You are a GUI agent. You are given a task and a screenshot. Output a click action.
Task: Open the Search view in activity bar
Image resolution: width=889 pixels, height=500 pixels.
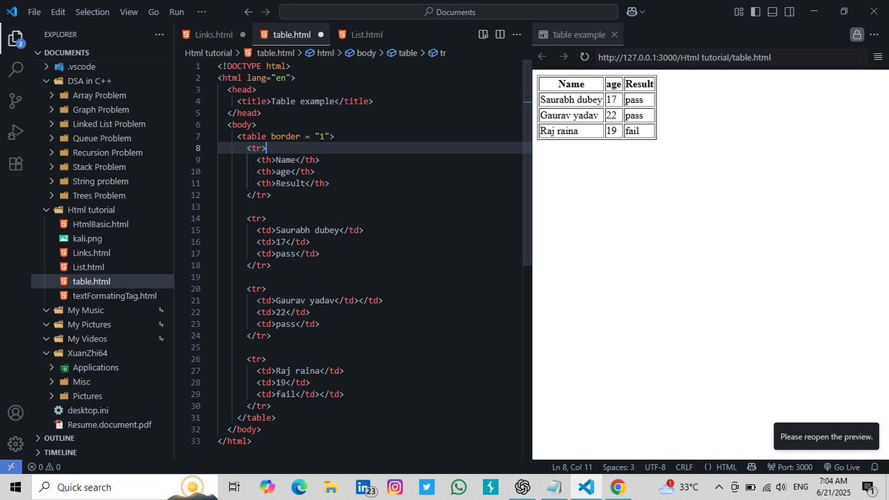pos(16,70)
